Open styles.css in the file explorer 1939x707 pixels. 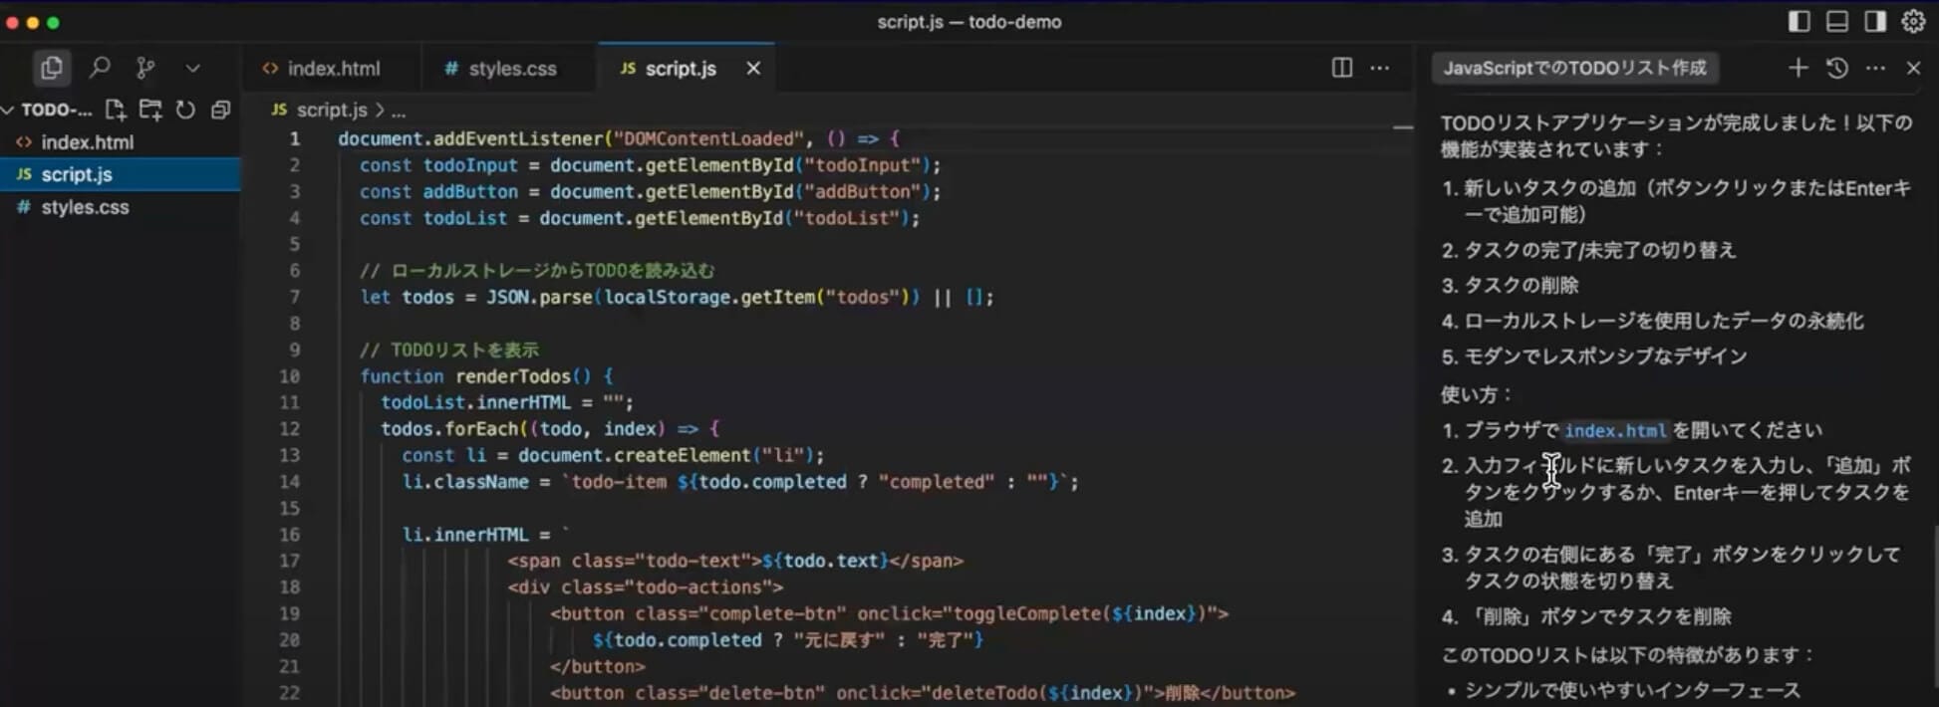[85, 207]
